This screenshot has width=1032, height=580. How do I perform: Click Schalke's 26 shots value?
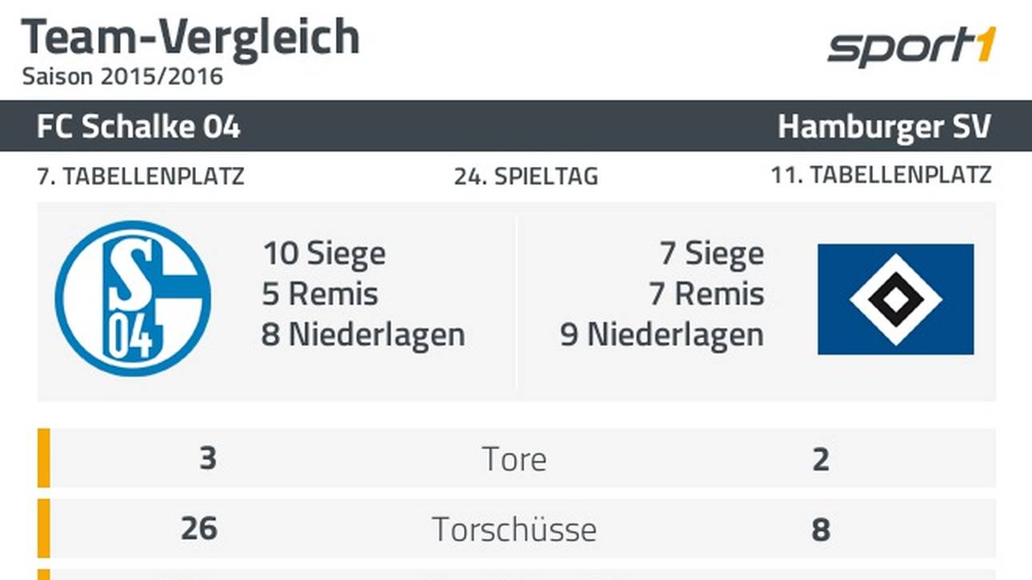(198, 529)
